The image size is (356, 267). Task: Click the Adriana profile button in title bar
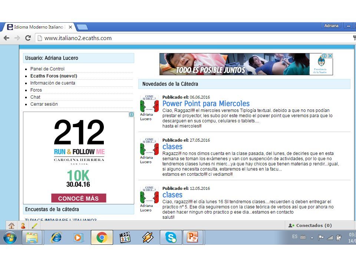pyautogui.click(x=331, y=26)
